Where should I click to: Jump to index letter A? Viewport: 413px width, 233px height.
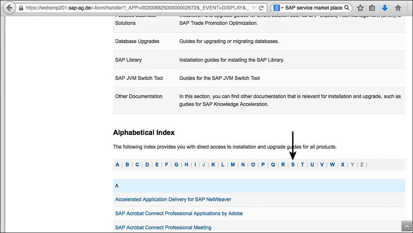pos(117,165)
